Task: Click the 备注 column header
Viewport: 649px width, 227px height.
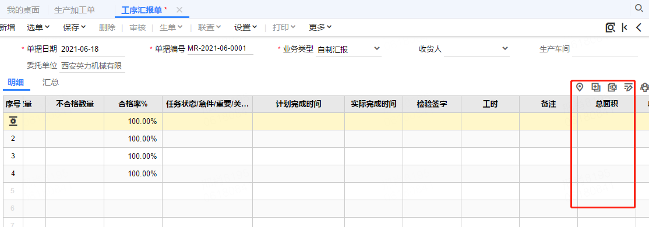Action: (x=548, y=104)
